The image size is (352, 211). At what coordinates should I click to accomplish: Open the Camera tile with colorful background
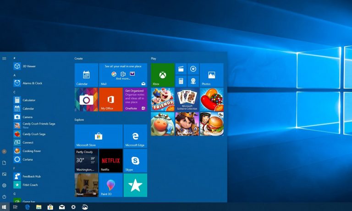(x=87, y=99)
